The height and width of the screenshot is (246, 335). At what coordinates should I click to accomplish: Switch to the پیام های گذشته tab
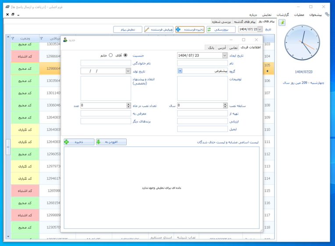(245, 22)
